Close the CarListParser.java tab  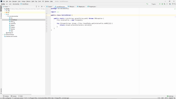tap(66, 7)
